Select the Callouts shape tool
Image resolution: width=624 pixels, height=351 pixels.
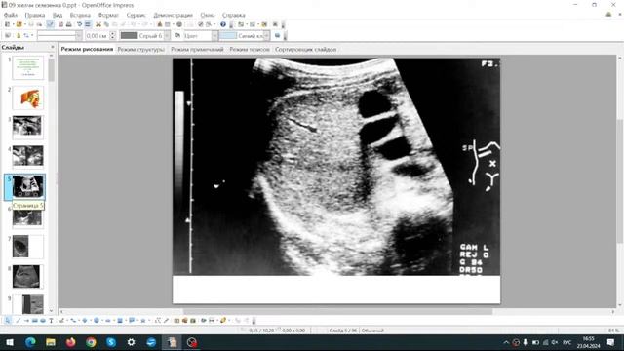[x=132, y=321]
